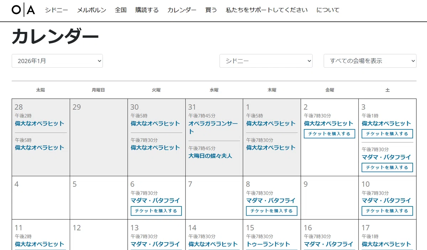The height and width of the screenshot is (250, 427).
Task: Open the マダマ・バタフライ link on the 8th
Action: (x=271, y=200)
